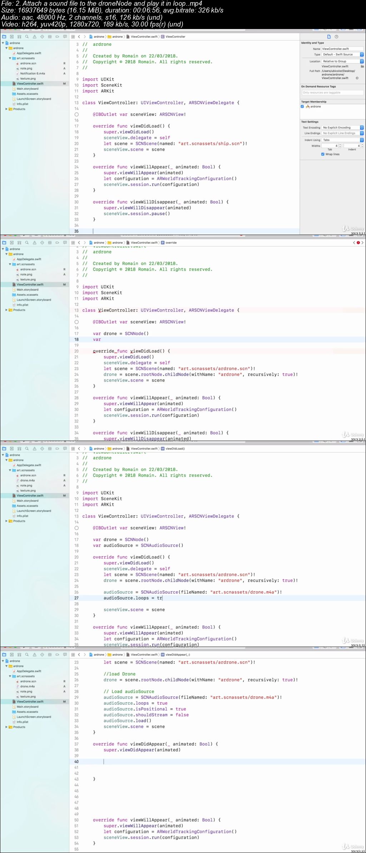Toggle the Wrap lines checkbox

(323, 154)
